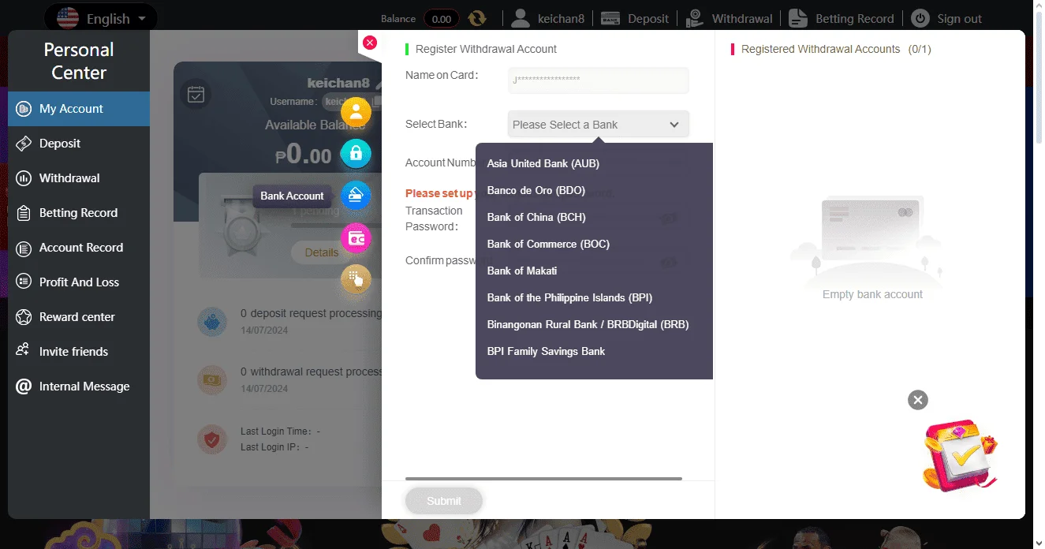Click the Please Select a Bank dropdown
1045x549 pixels.
[598, 125]
